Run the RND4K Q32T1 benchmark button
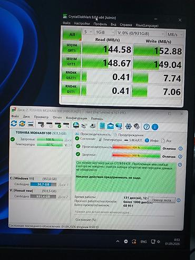 pyautogui.click(x=71, y=75)
